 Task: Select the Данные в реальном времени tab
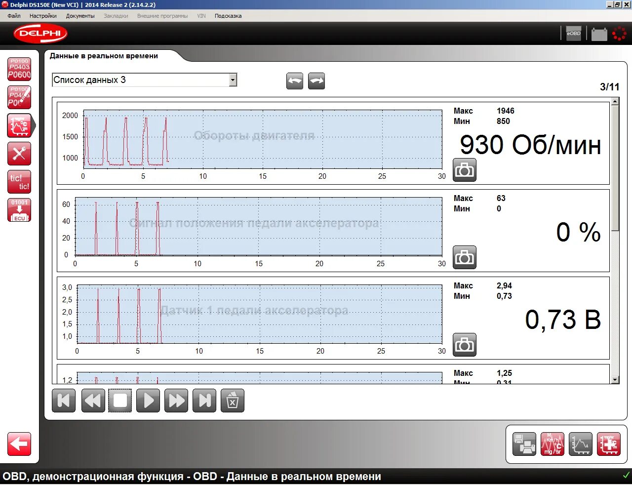click(x=104, y=56)
